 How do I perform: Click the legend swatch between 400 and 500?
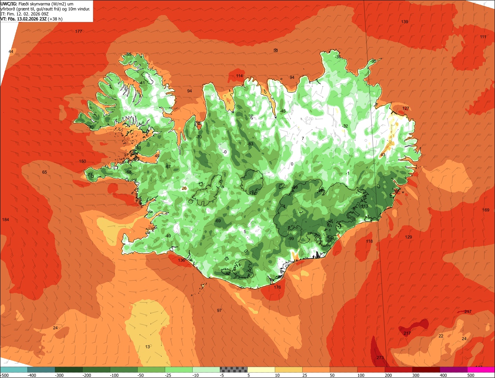(453, 369)
